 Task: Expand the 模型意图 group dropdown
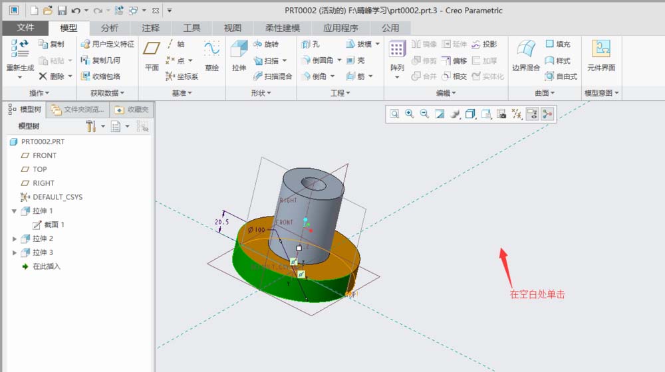(x=602, y=93)
